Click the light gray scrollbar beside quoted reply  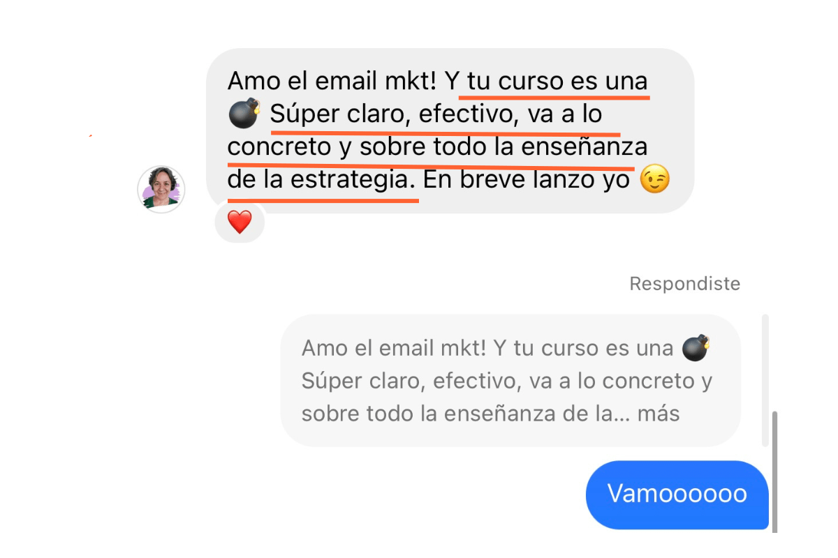pos(765,363)
